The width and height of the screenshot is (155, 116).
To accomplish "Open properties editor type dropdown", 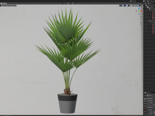I will click(146, 92).
